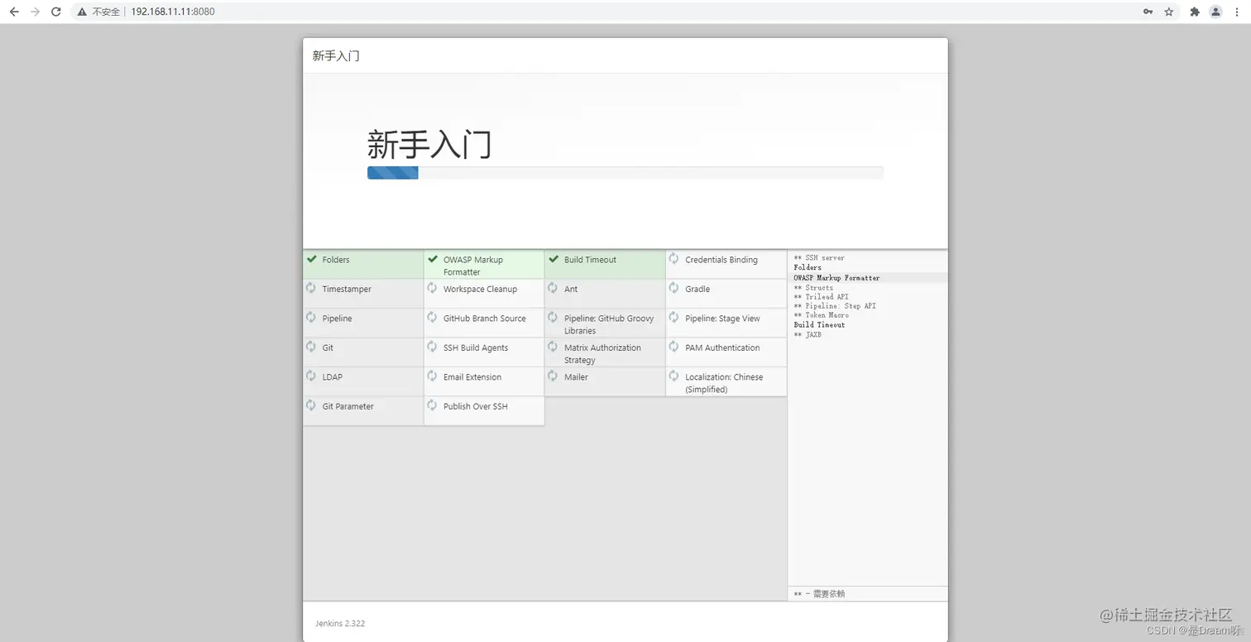Select the SSH Build Agents plugin text
Image resolution: width=1251 pixels, height=642 pixels.
[x=476, y=347]
